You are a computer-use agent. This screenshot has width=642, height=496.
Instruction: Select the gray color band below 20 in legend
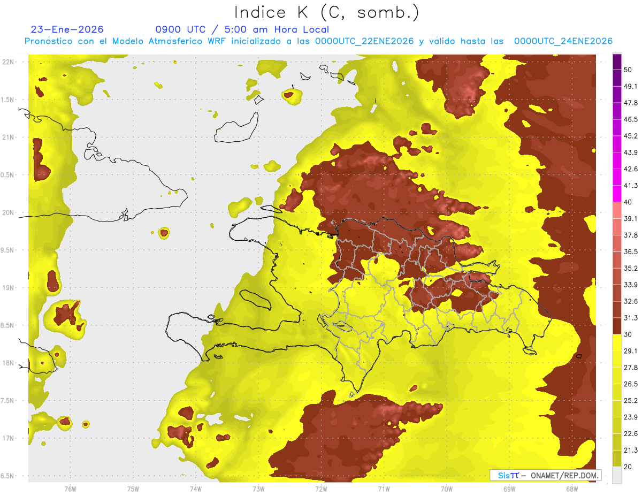click(617, 475)
